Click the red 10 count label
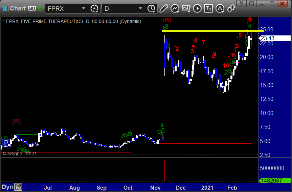The height and width of the screenshot is (192, 292). [226, 65]
